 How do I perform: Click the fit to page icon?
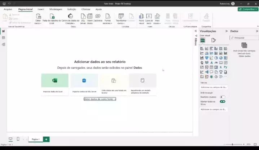coord(255,144)
